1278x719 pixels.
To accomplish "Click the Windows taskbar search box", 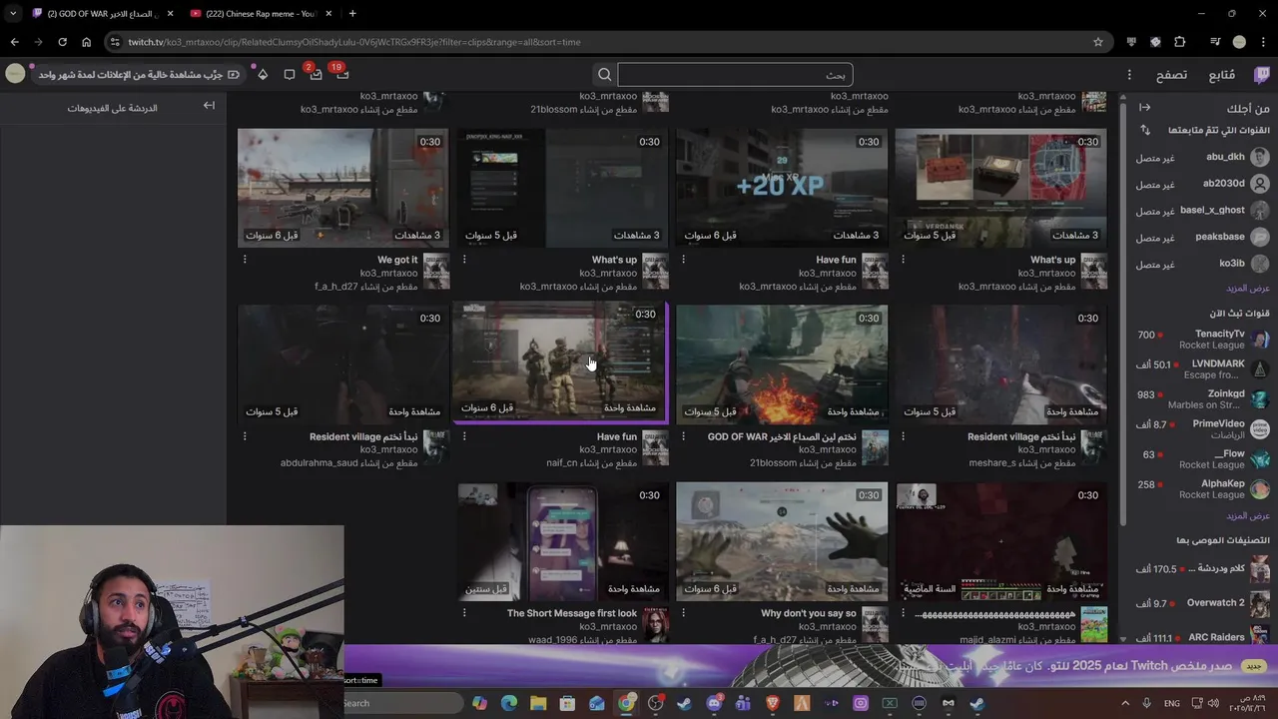I will pyautogui.click(x=403, y=703).
